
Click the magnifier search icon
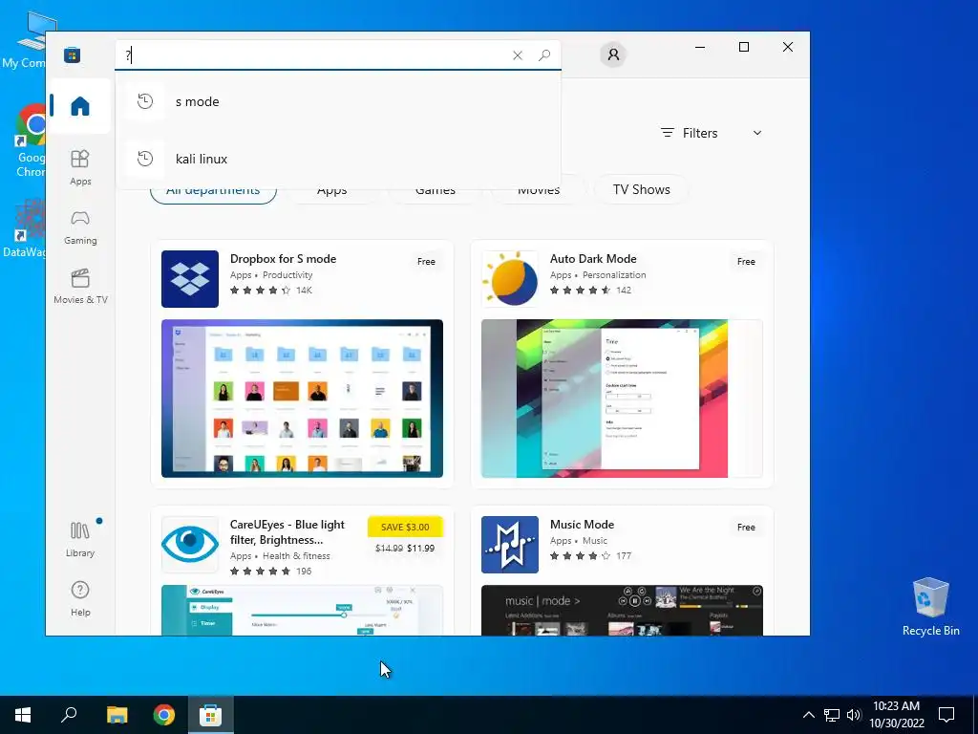click(544, 54)
